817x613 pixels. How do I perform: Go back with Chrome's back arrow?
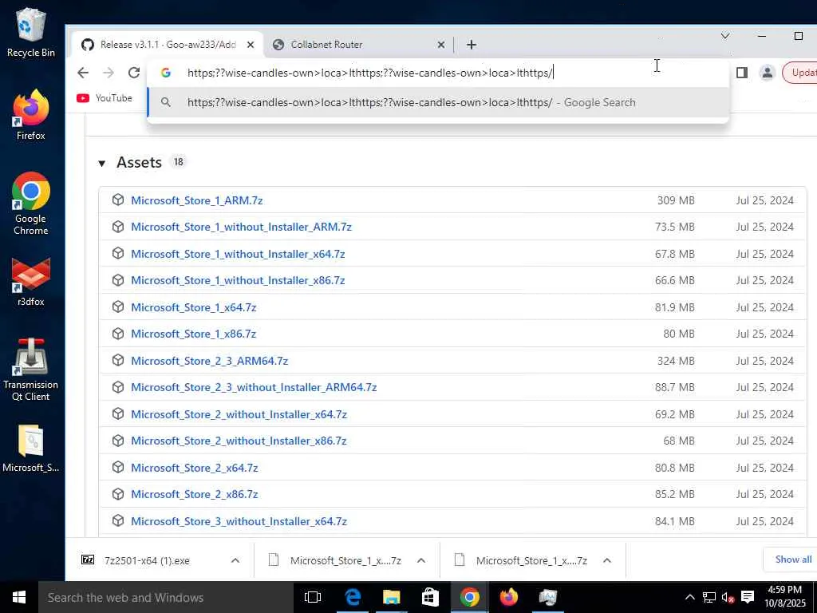coord(83,73)
